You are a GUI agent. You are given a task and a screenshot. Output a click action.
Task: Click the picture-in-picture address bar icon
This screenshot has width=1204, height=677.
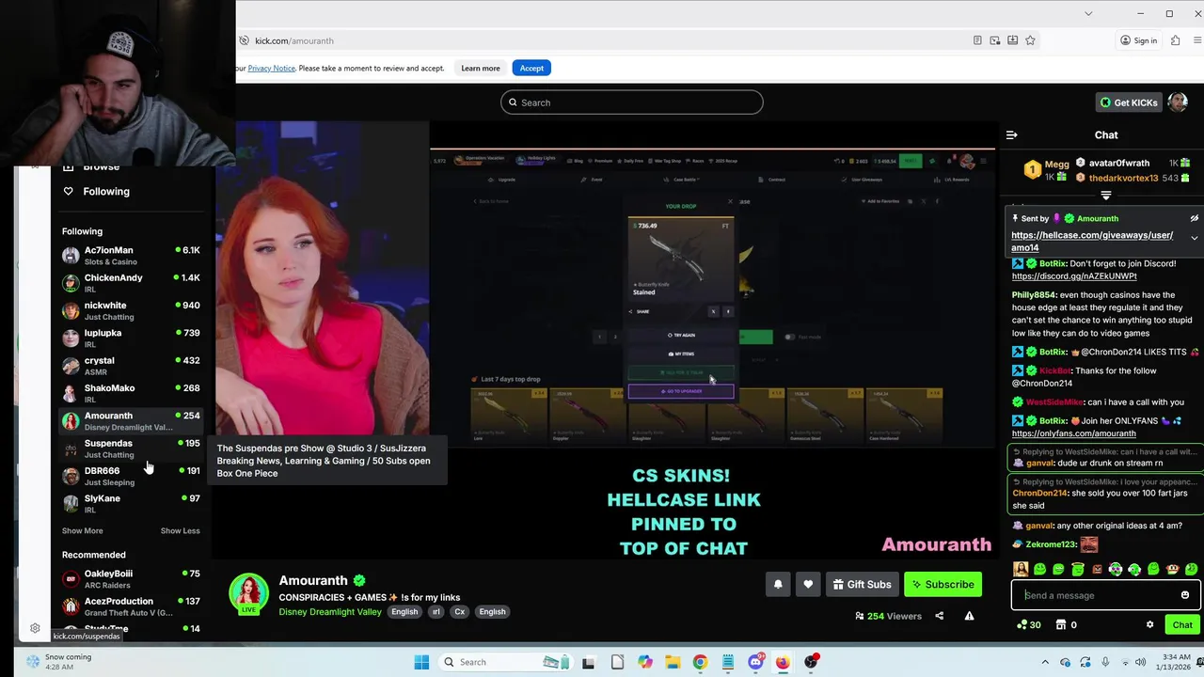(995, 40)
